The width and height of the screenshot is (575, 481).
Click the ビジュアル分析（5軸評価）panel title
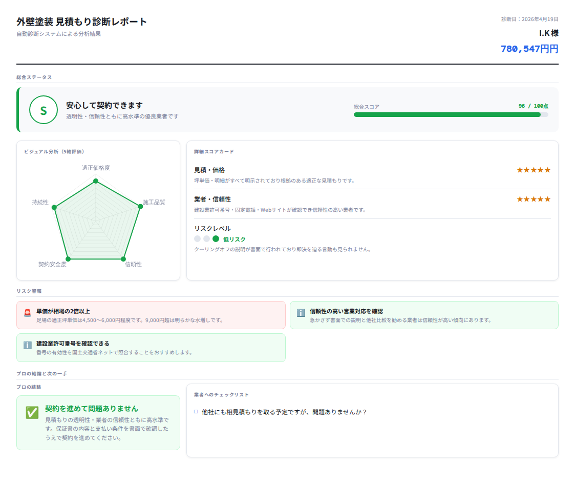point(54,152)
